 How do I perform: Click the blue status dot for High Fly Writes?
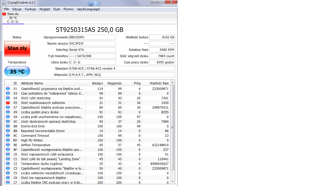tap(8, 140)
